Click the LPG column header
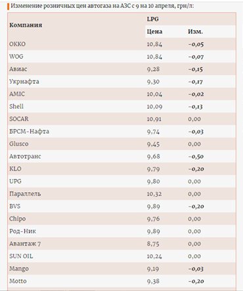 152,19
